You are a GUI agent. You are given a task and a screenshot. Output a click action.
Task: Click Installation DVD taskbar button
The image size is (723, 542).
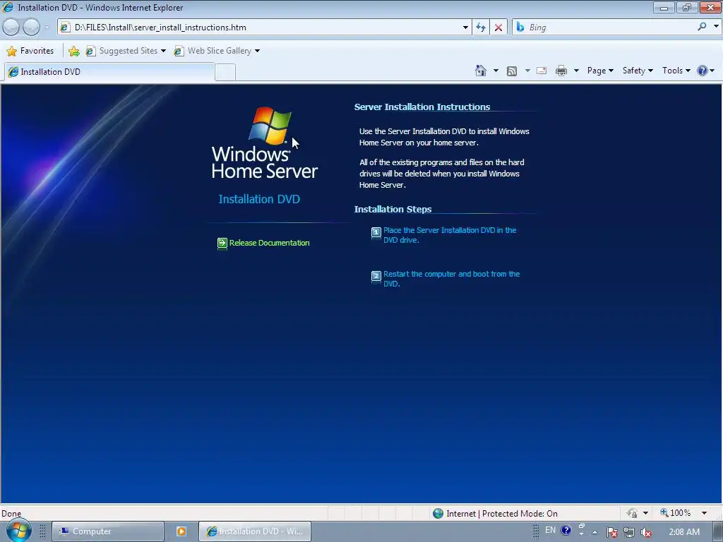point(254,531)
